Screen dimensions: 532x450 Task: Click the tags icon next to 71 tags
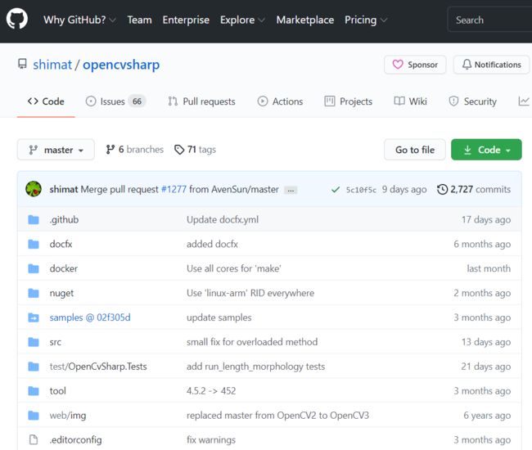click(x=179, y=150)
